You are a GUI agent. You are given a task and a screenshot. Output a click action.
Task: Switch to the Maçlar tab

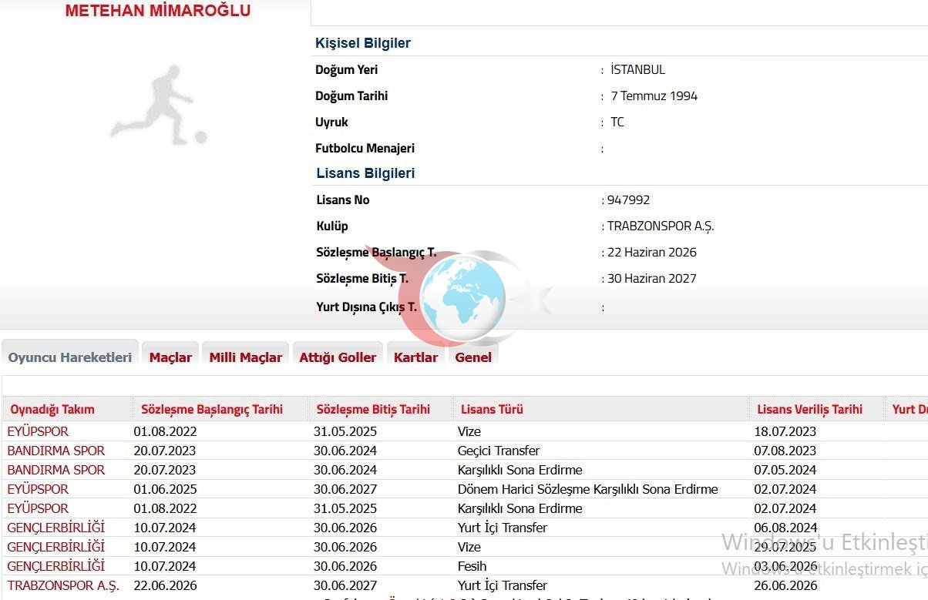point(170,357)
